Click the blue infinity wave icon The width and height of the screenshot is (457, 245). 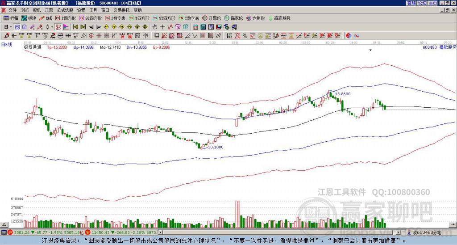(x=356, y=36)
